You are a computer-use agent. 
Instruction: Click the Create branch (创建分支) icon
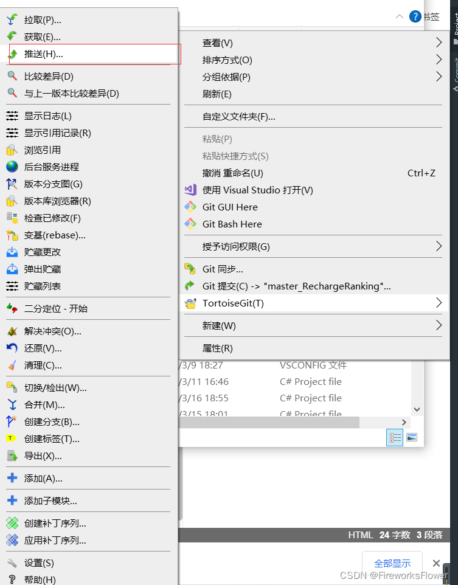click(x=12, y=421)
